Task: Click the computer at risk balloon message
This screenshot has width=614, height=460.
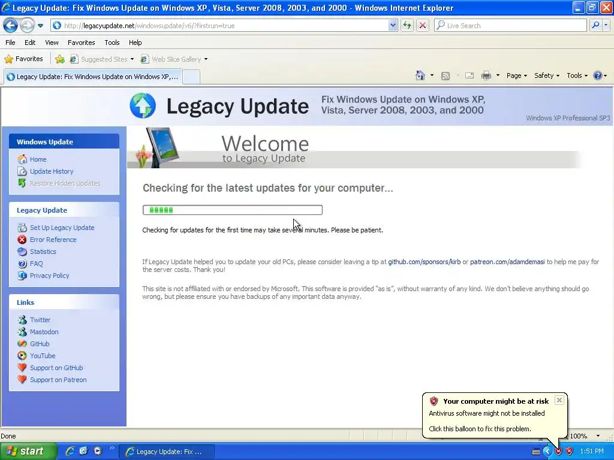Action: (x=495, y=416)
